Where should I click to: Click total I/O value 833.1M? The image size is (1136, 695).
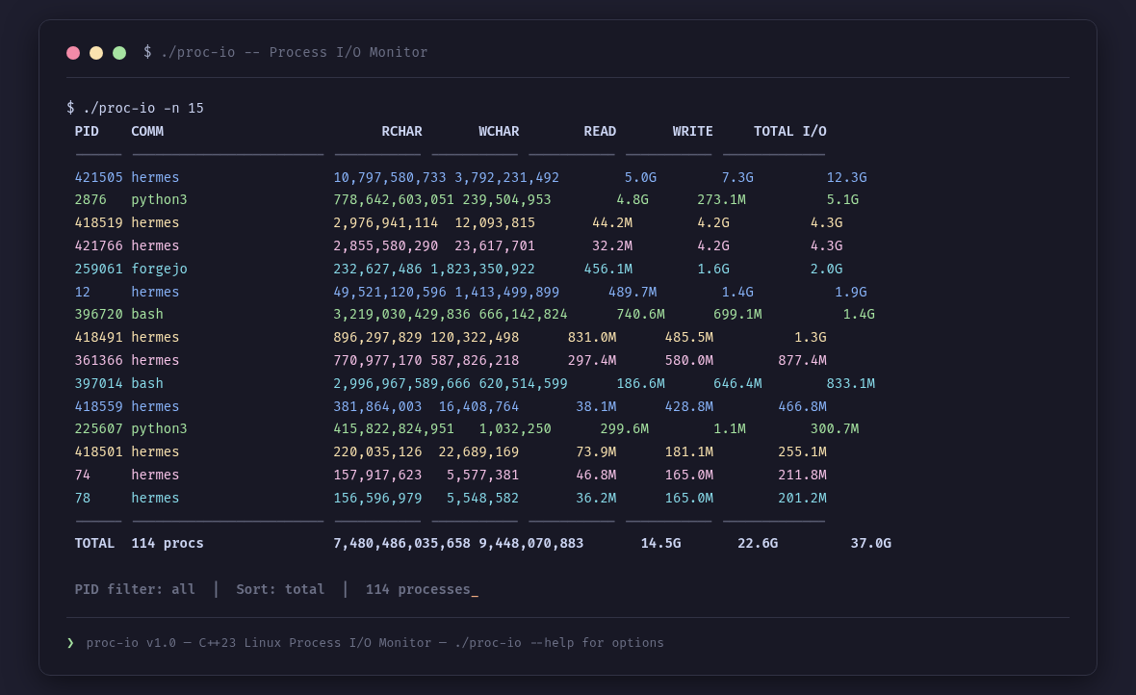tap(851, 383)
